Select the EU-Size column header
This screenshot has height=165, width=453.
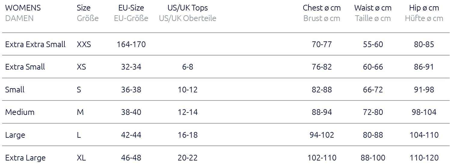131,8
